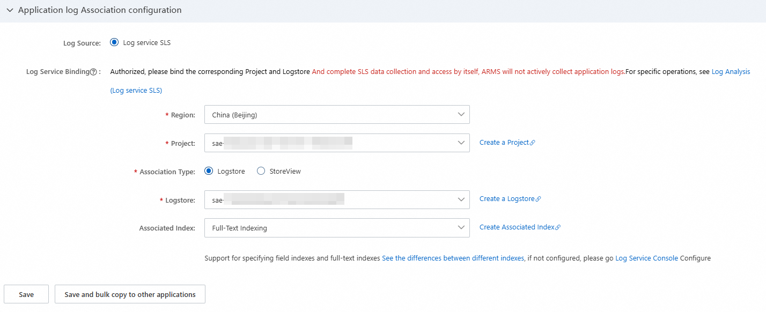766x312 pixels.
Task: Click the external link icon beside Create a Logstore
Action: pos(539,199)
